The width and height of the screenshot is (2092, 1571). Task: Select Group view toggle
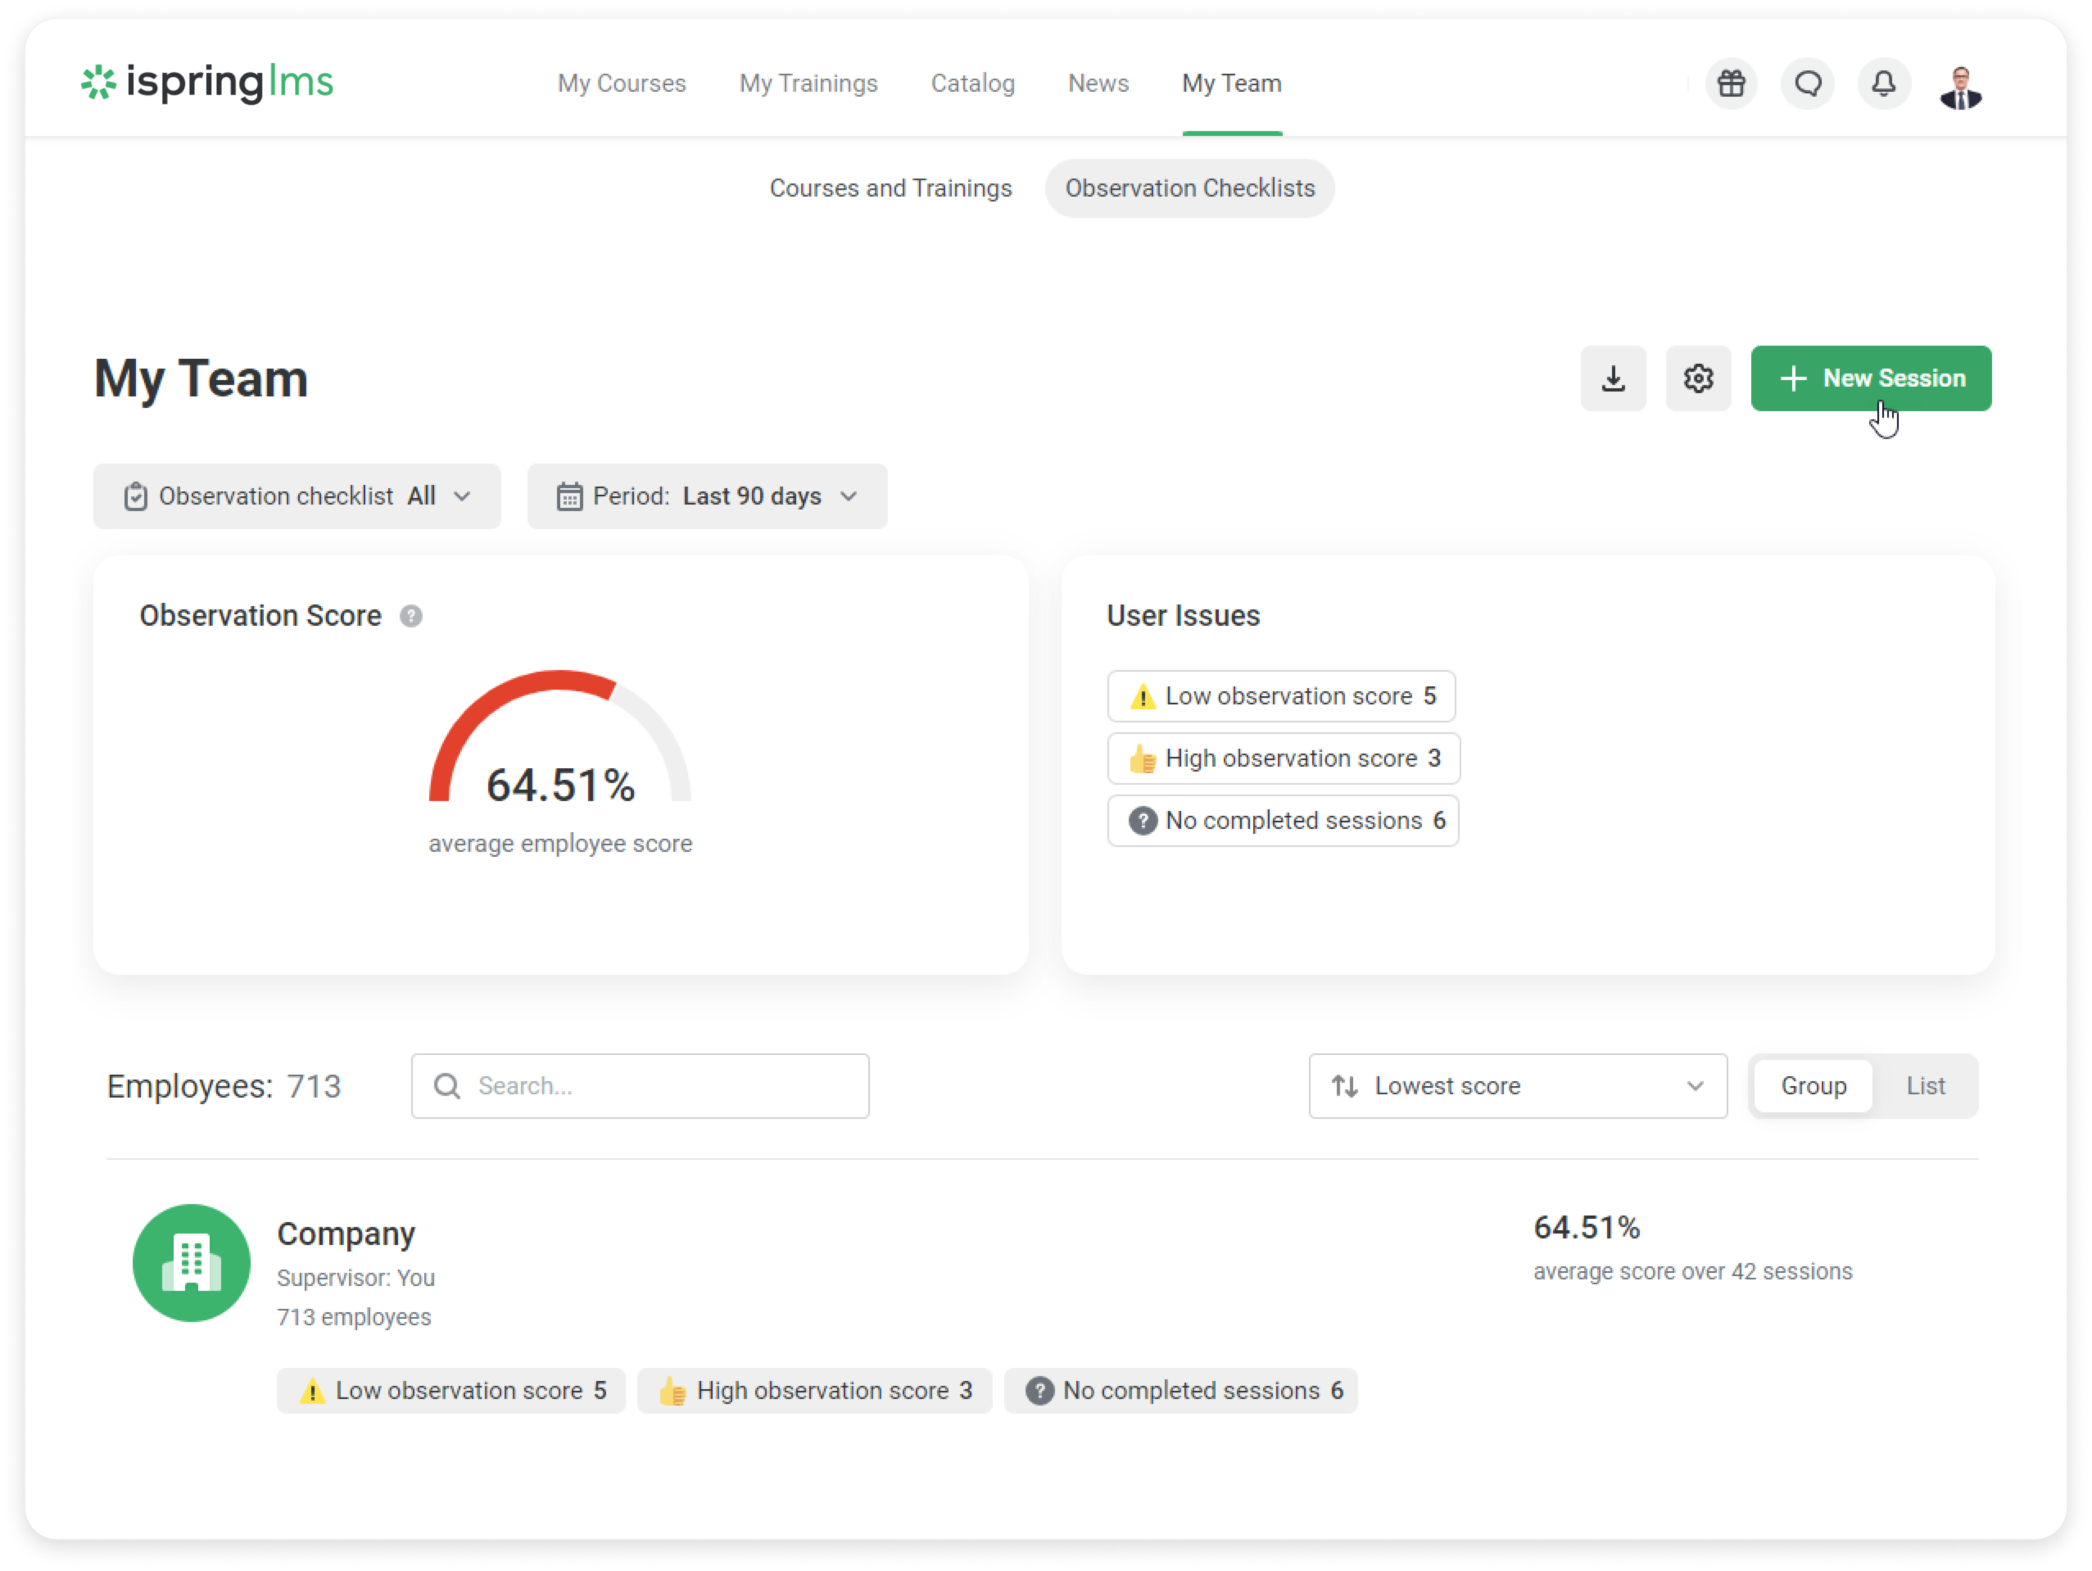tap(1813, 1086)
